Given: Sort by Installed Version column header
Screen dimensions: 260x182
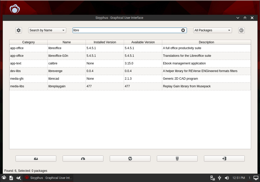Looking at the screenshot, I should 105,42.
